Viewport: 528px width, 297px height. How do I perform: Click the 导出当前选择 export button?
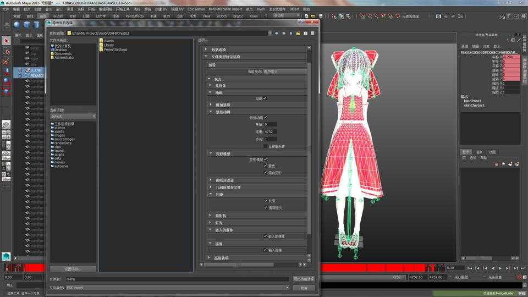[304, 279]
